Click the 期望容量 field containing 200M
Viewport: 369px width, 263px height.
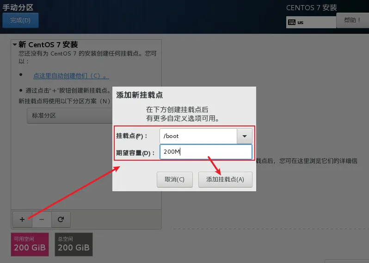206,152
